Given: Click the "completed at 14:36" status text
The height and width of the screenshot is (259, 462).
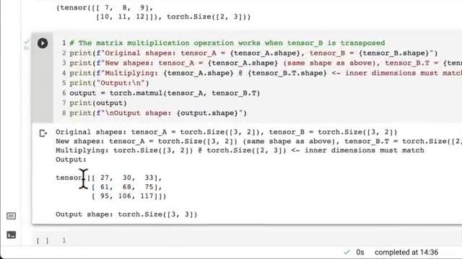Looking at the screenshot, I should pyautogui.click(x=406, y=252).
